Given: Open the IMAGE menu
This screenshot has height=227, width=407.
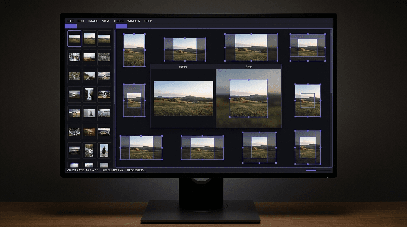Looking at the screenshot, I should (93, 21).
